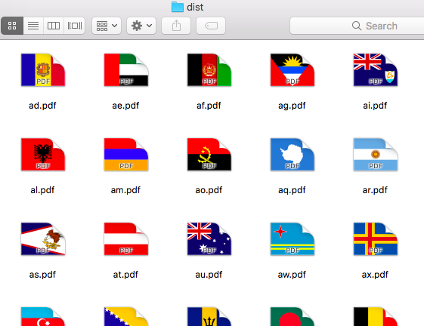Image resolution: width=424 pixels, height=326 pixels.
Task: Click the af.pdf file name
Action: click(209, 106)
